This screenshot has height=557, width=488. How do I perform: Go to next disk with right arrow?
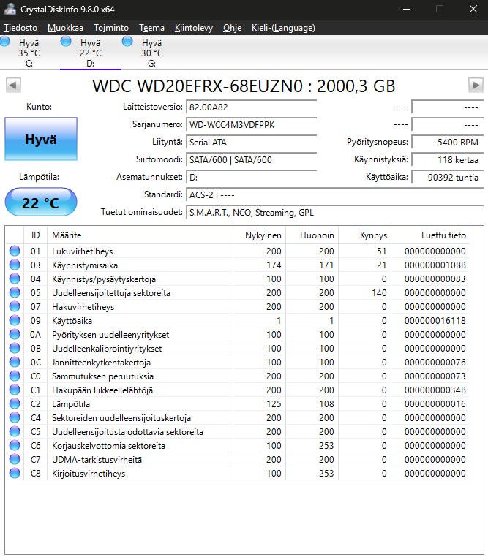[476, 86]
